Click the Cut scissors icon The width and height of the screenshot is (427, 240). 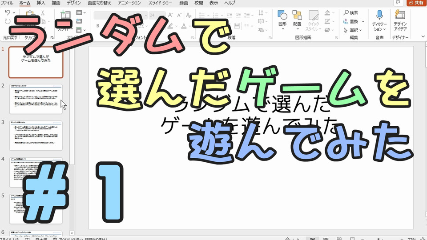[43, 13]
